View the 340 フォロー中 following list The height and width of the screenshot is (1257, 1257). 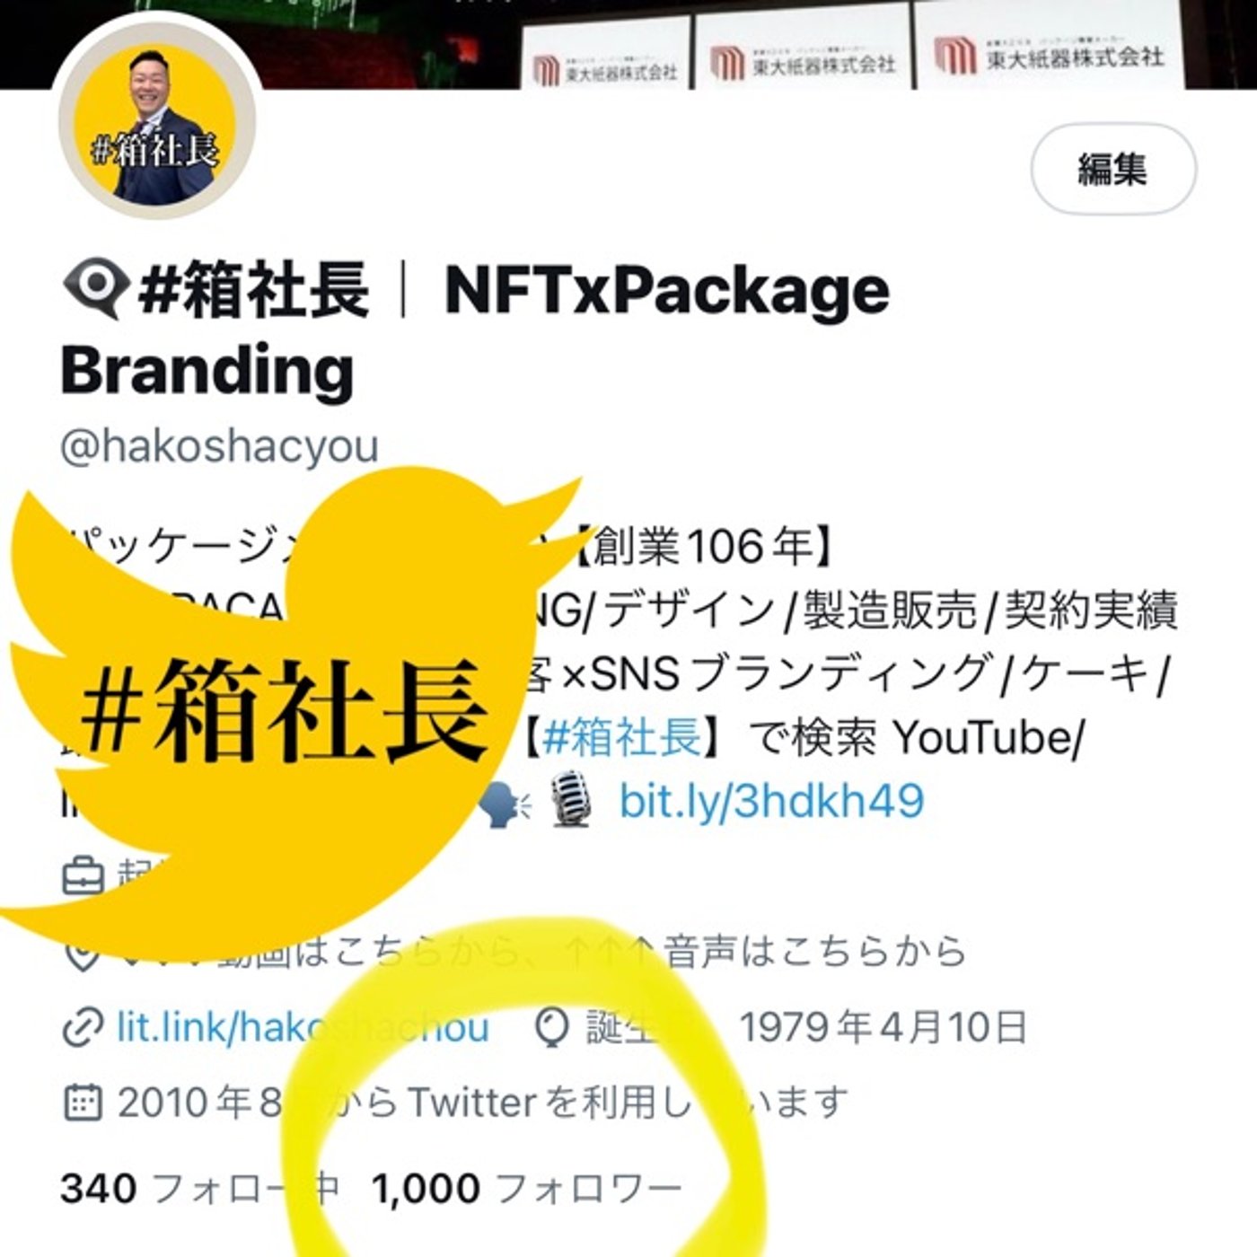pyautogui.click(x=199, y=1188)
